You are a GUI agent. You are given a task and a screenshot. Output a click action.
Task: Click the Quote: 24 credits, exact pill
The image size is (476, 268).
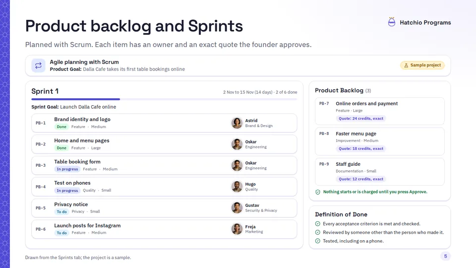point(361,119)
